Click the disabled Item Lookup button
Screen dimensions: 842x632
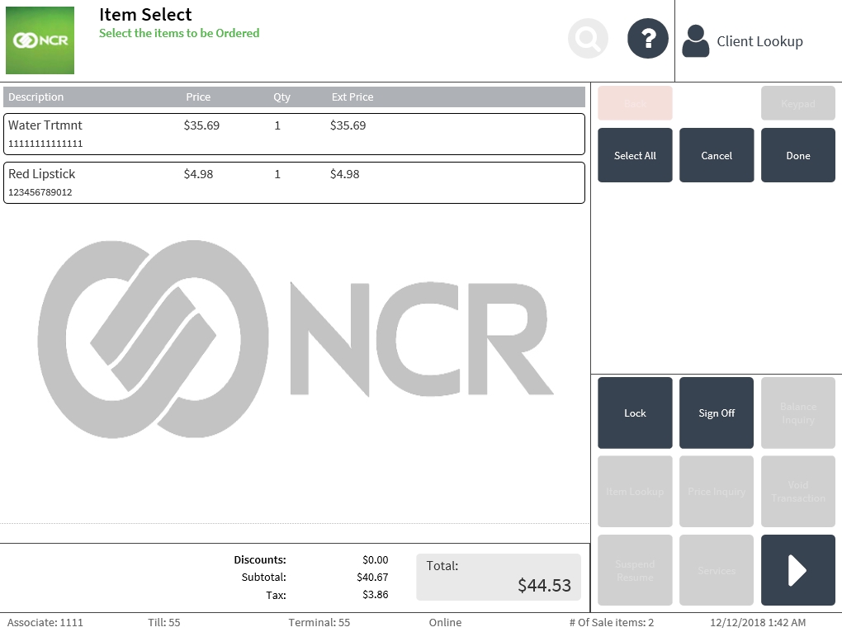coord(635,492)
